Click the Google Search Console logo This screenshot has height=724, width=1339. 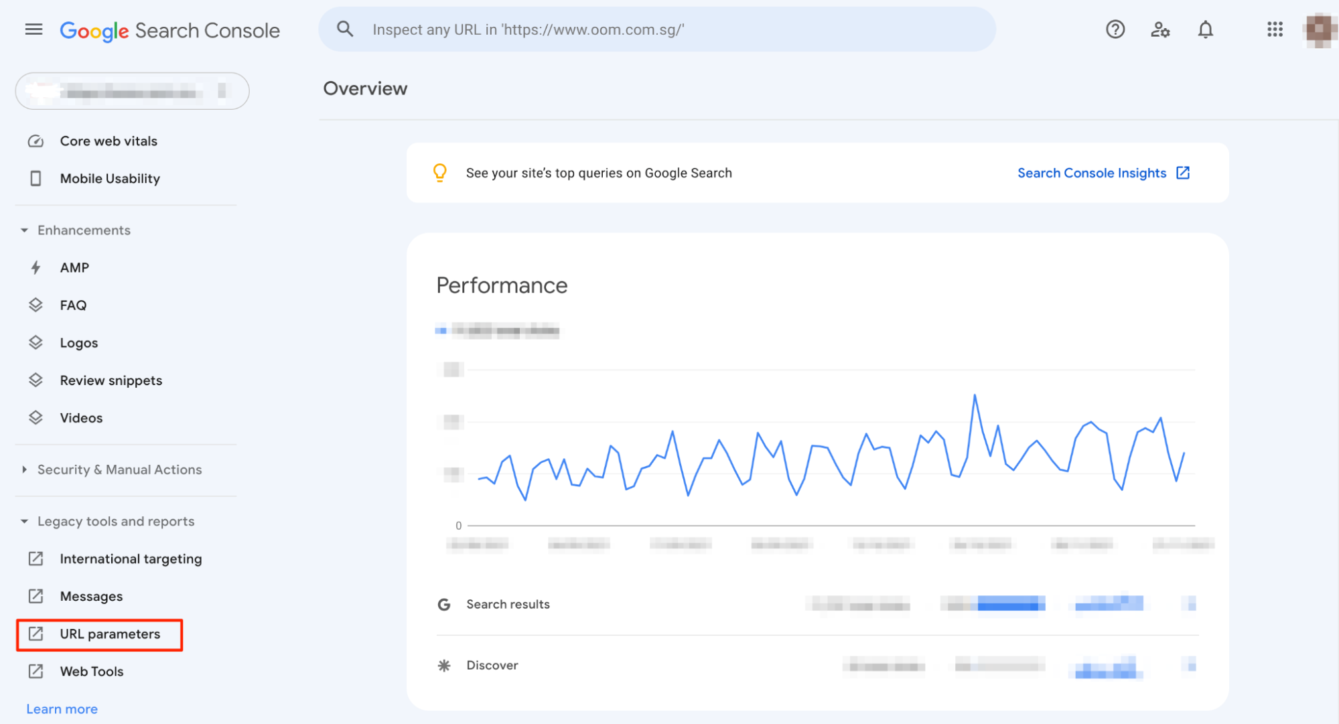pyautogui.click(x=170, y=30)
